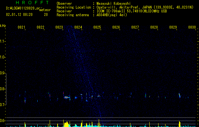Click the 1.0 kHz frequency axis label
The height and width of the screenshot is (127, 199).
[3, 57]
